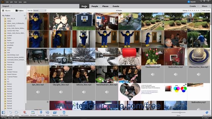Open the Create dropdown menu
Viewport: 212px width, 119px height.
pyautogui.click(x=194, y=6)
